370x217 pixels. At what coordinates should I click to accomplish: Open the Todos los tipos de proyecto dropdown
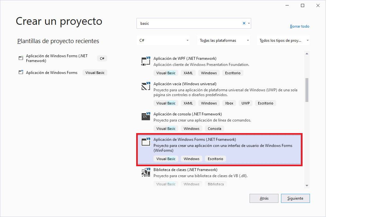284,40
